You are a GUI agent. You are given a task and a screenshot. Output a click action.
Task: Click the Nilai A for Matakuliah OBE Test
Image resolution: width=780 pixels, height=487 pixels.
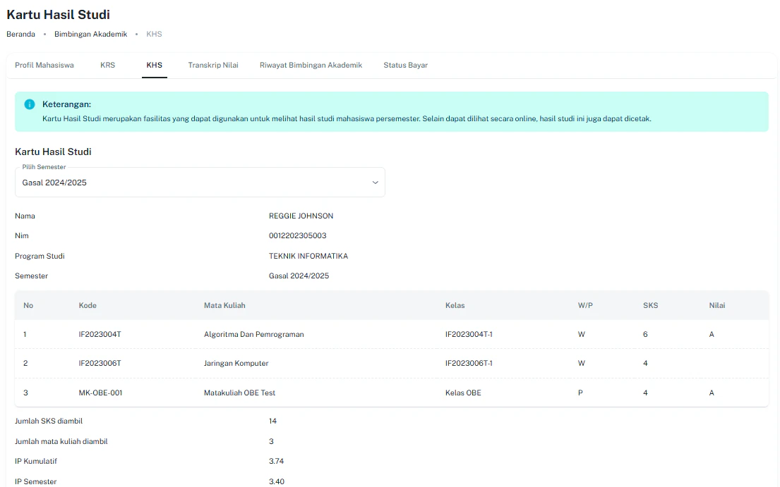click(x=712, y=393)
